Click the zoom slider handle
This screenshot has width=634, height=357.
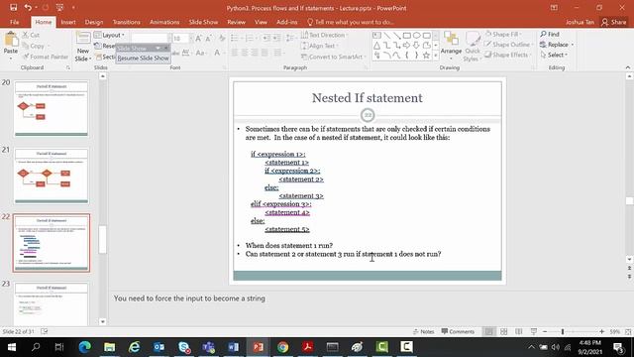coord(562,331)
